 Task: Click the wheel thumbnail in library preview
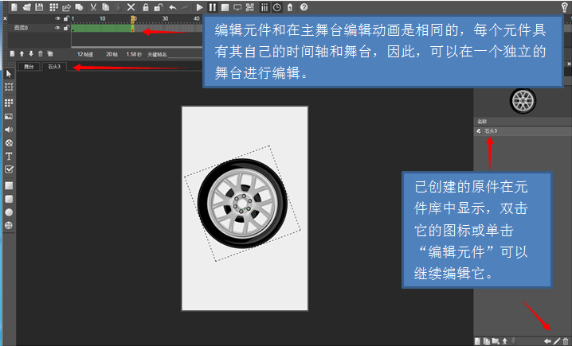[x=523, y=101]
